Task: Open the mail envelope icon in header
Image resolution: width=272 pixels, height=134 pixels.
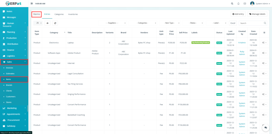Action: 245,3
